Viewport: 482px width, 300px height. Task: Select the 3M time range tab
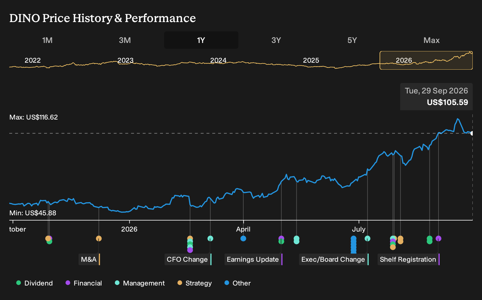tap(125, 40)
